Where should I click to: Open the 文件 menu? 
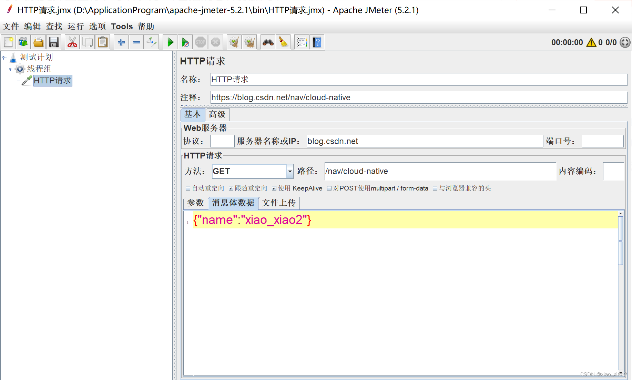click(x=11, y=27)
